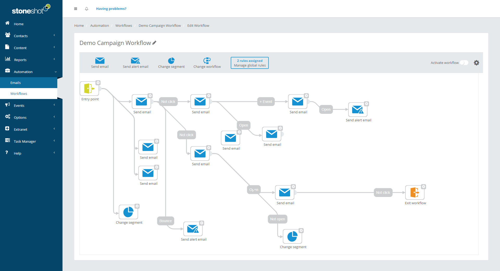
Task: Click the Send email toolbar icon
Action: click(x=100, y=61)
